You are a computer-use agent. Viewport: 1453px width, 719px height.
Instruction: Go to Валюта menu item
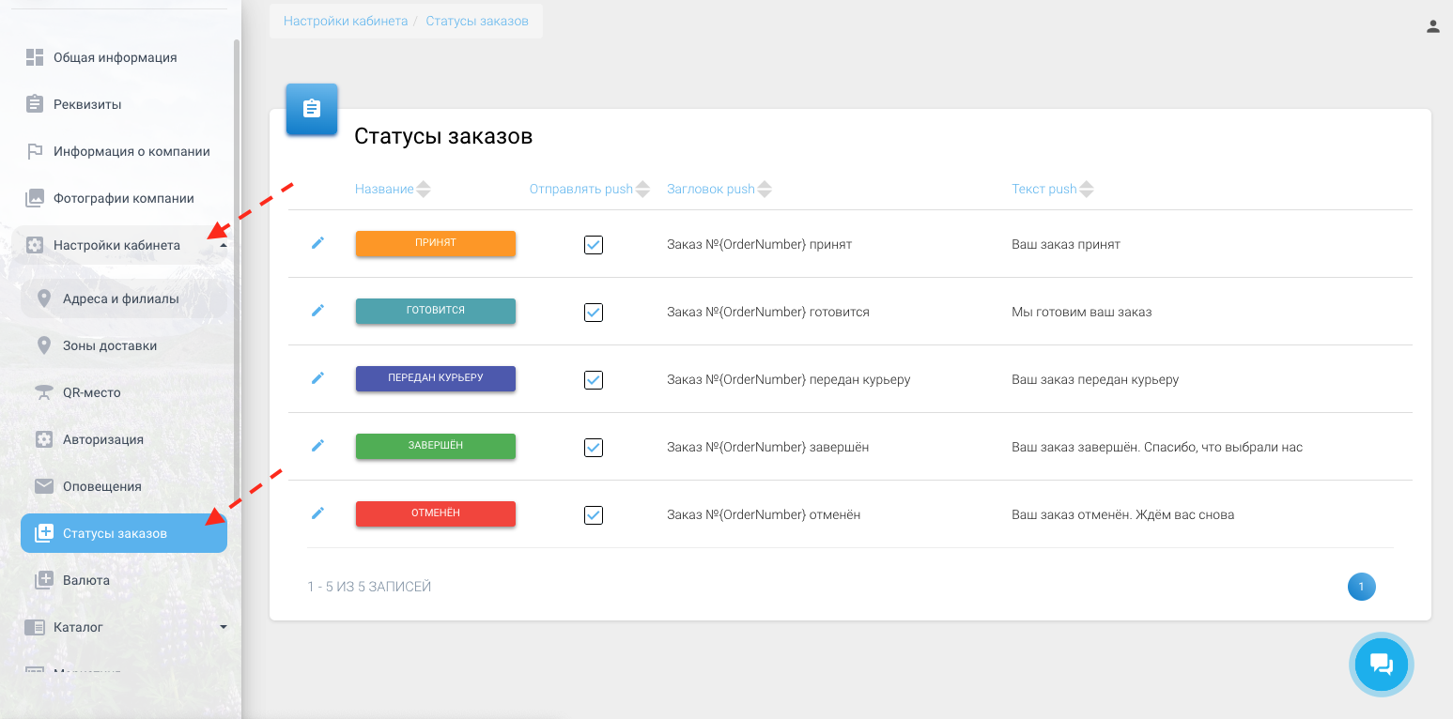click(x=86, y=580)
